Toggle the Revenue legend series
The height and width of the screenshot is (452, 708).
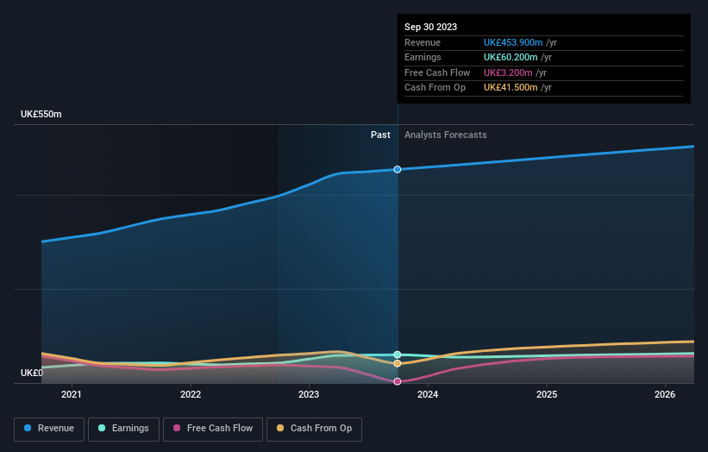point(49,429)
